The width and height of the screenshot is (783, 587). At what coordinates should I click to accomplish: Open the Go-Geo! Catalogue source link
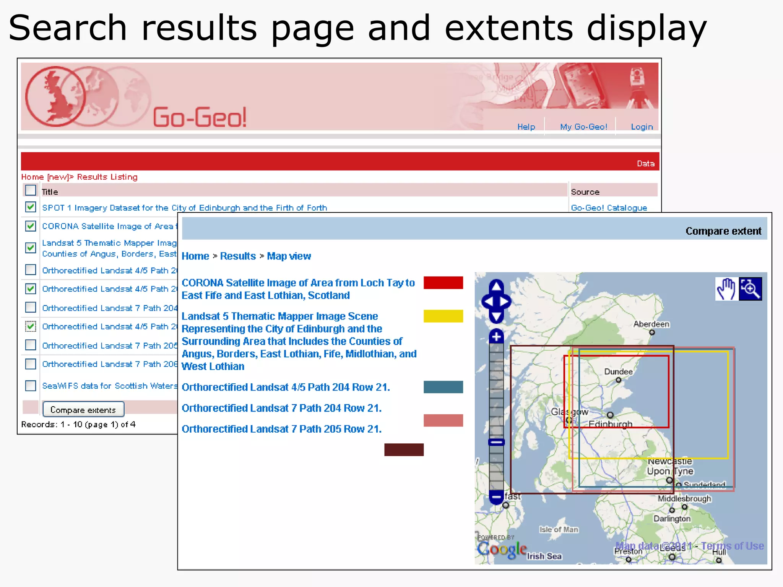[609, 208]
